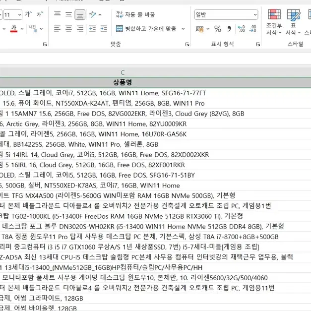The width and height of the screenshot is (311, 311).
Task: Select cell containing NT550XED-K78AS
Action: click(156, 186)
